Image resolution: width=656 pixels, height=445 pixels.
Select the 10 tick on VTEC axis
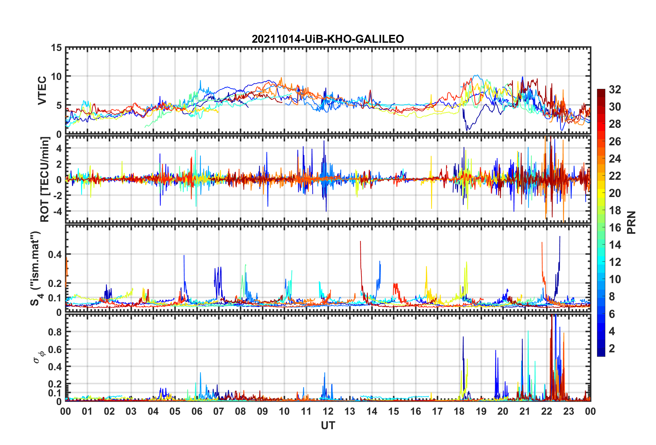tap(56, 76)
